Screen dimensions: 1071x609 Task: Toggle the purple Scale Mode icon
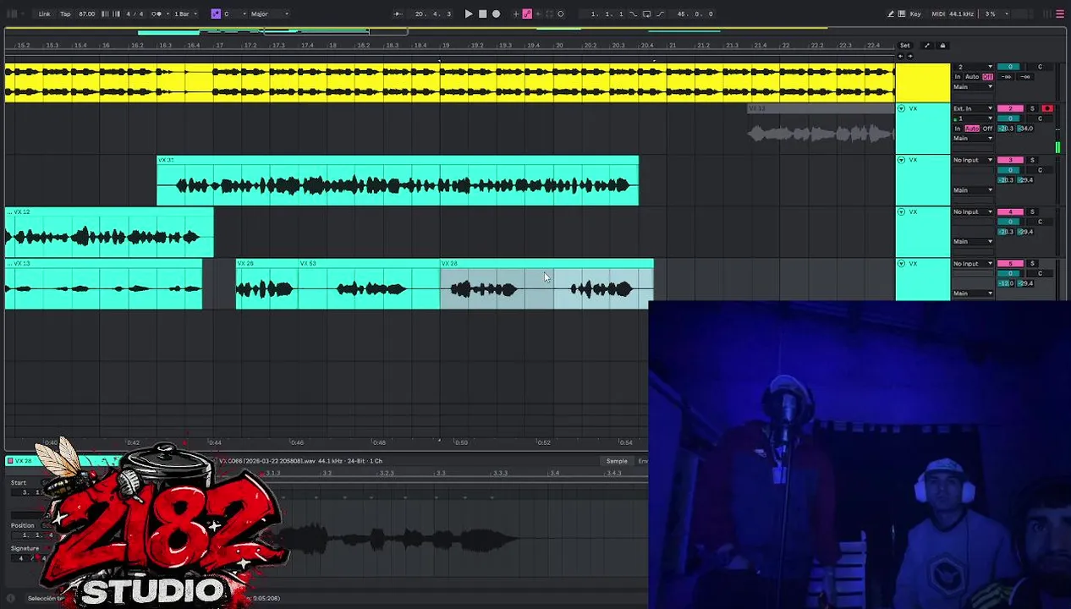[x=216, y=14]
